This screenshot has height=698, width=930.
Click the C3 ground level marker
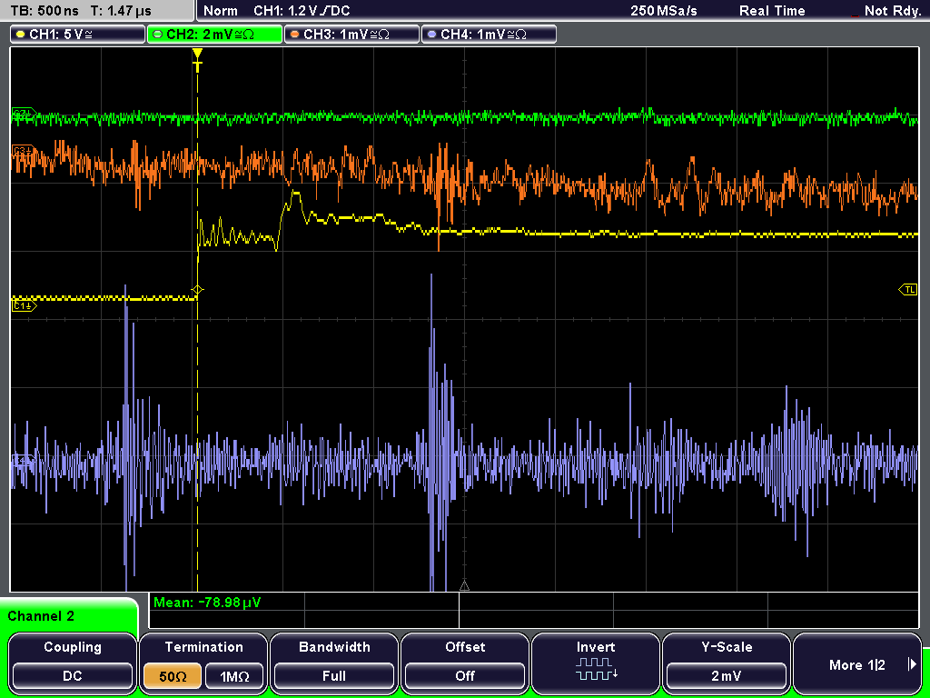(24, 151)
